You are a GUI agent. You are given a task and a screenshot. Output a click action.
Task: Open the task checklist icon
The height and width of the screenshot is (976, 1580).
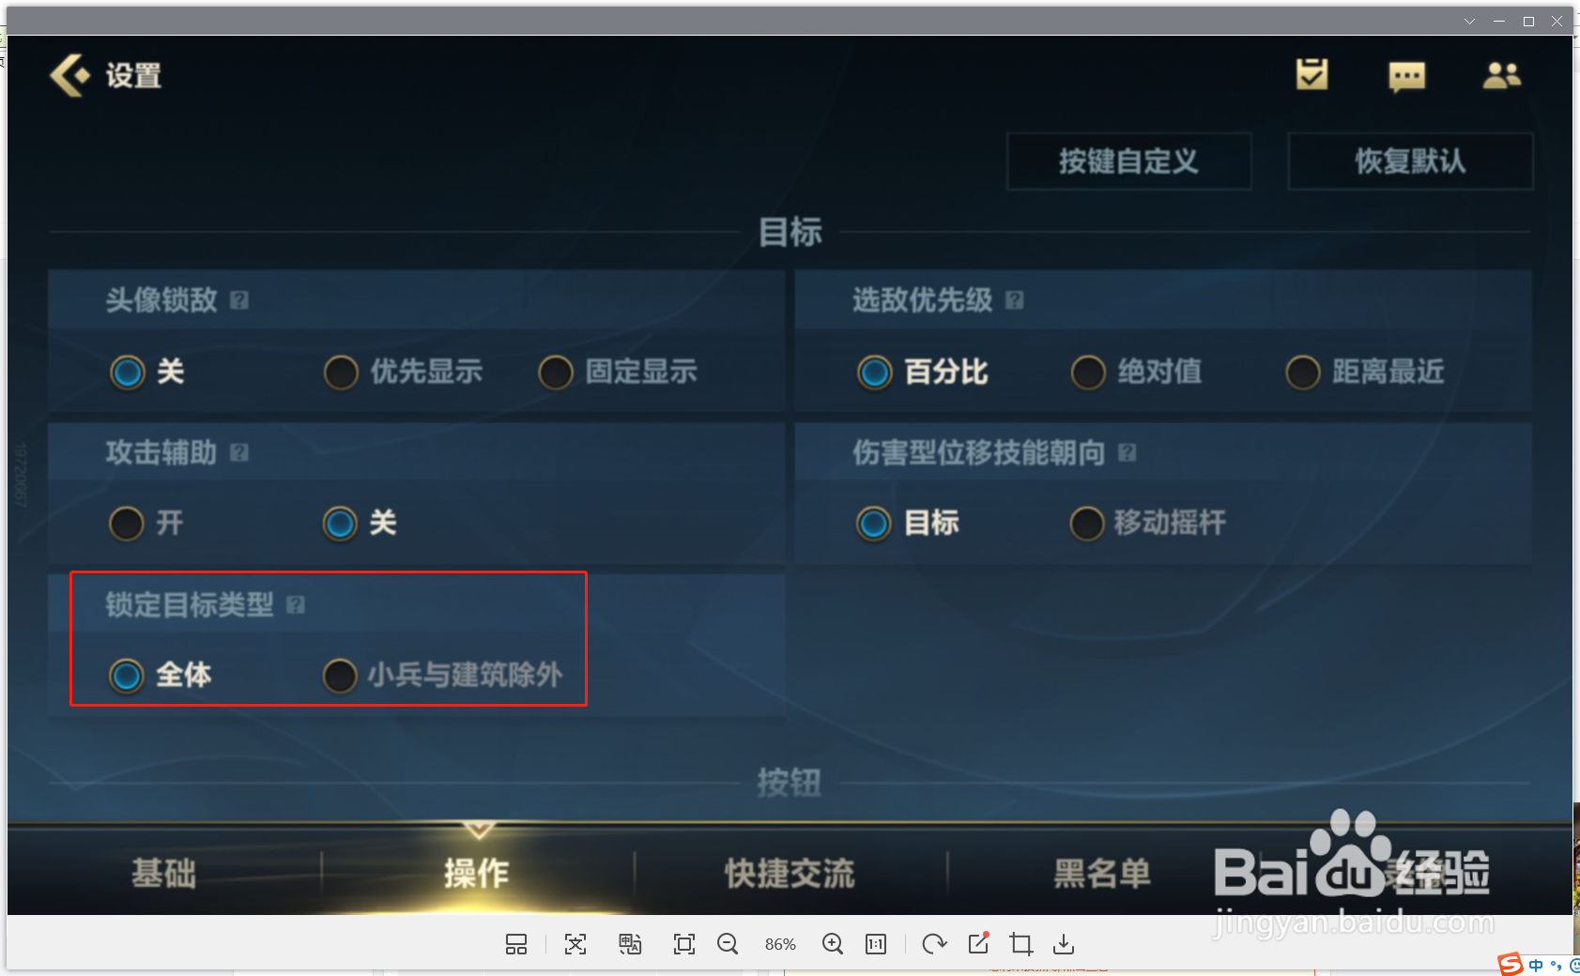pyautogui.click(x=1312, y=74)
